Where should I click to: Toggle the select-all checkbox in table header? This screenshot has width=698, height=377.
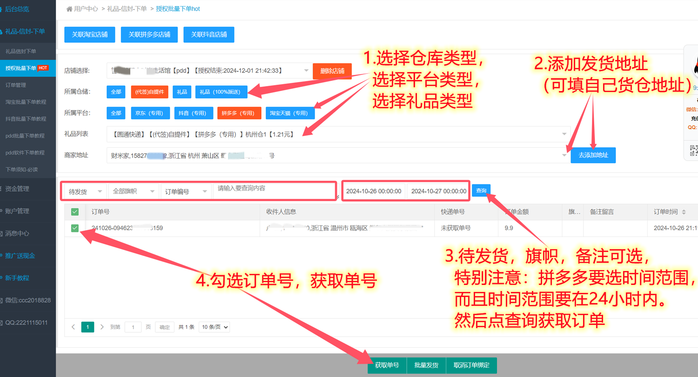coord(75,212)
